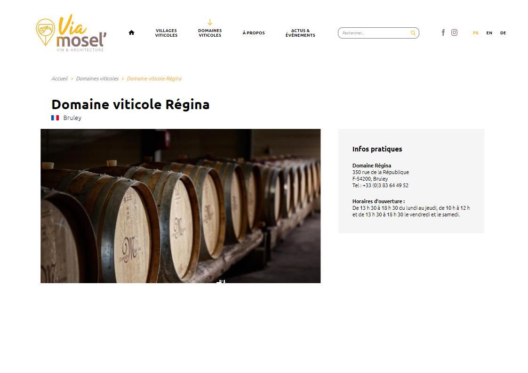Open the Domaines Viticoles menu
Image resolution: width=528 pixels, height=373 pixels.
pyautogui.click(x=210, y=32)
